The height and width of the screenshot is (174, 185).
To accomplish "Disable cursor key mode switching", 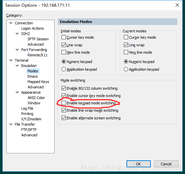I will [64, 96].
